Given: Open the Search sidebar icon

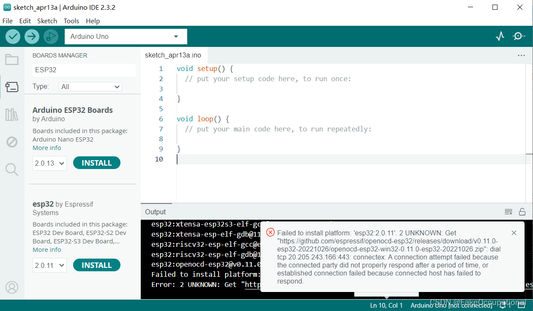Looking at the screenshot, I should click(12, 169).
